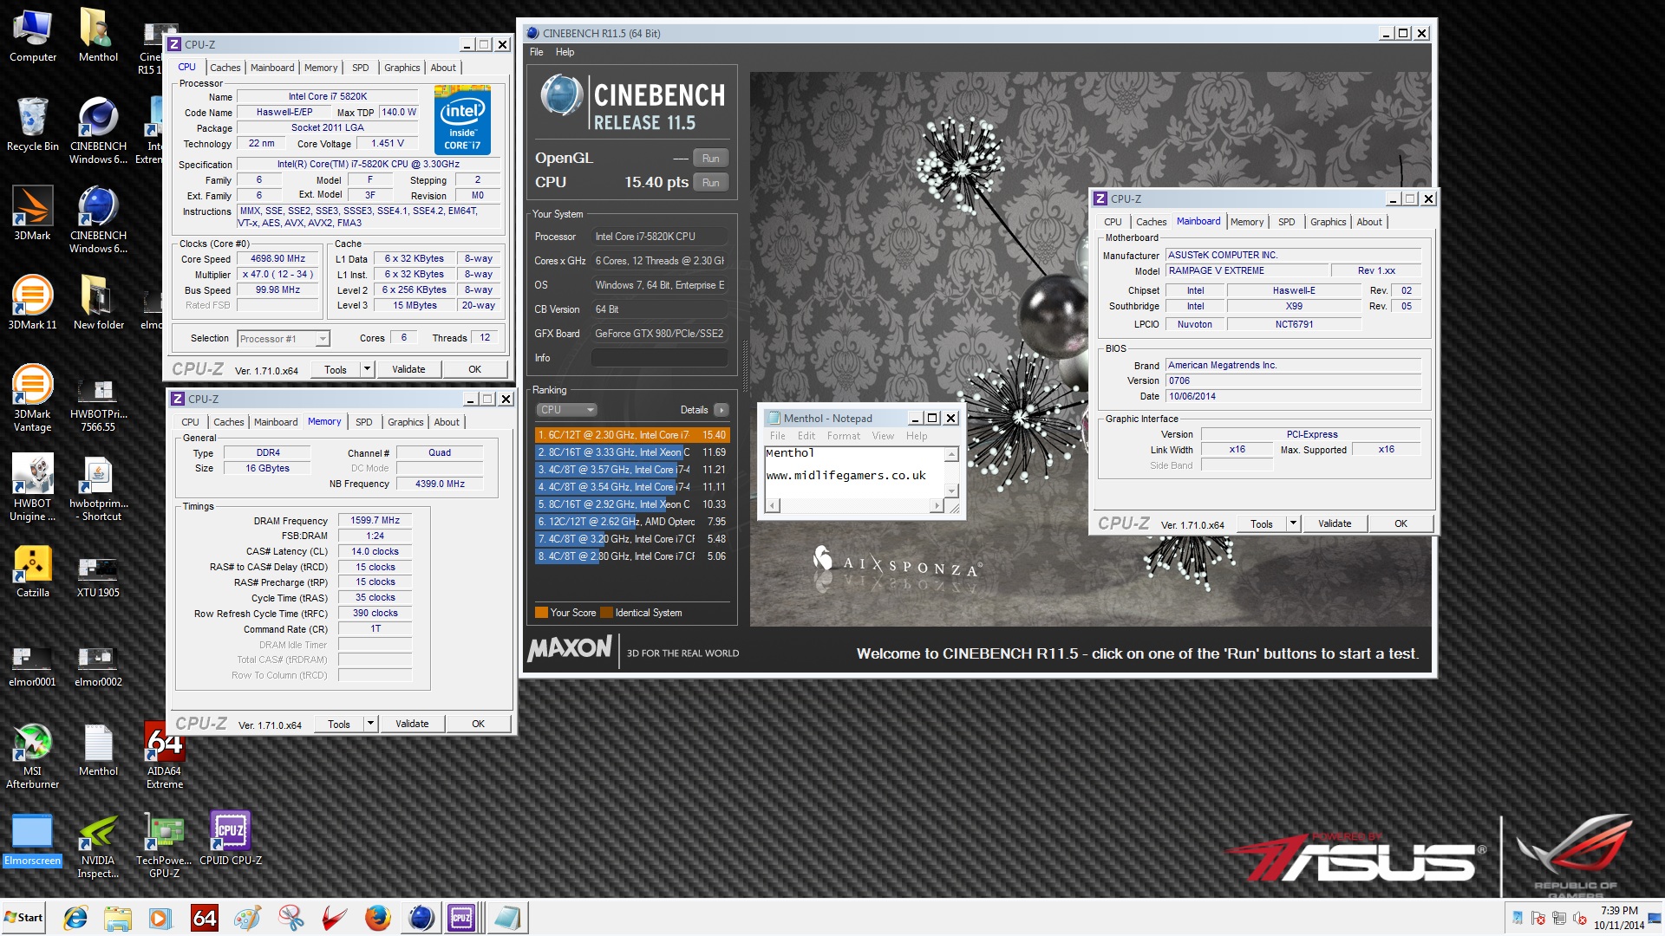Open the CPU ranking dropdown in Cinebench
Screen dimensions: 1665x936
(566, 410)
